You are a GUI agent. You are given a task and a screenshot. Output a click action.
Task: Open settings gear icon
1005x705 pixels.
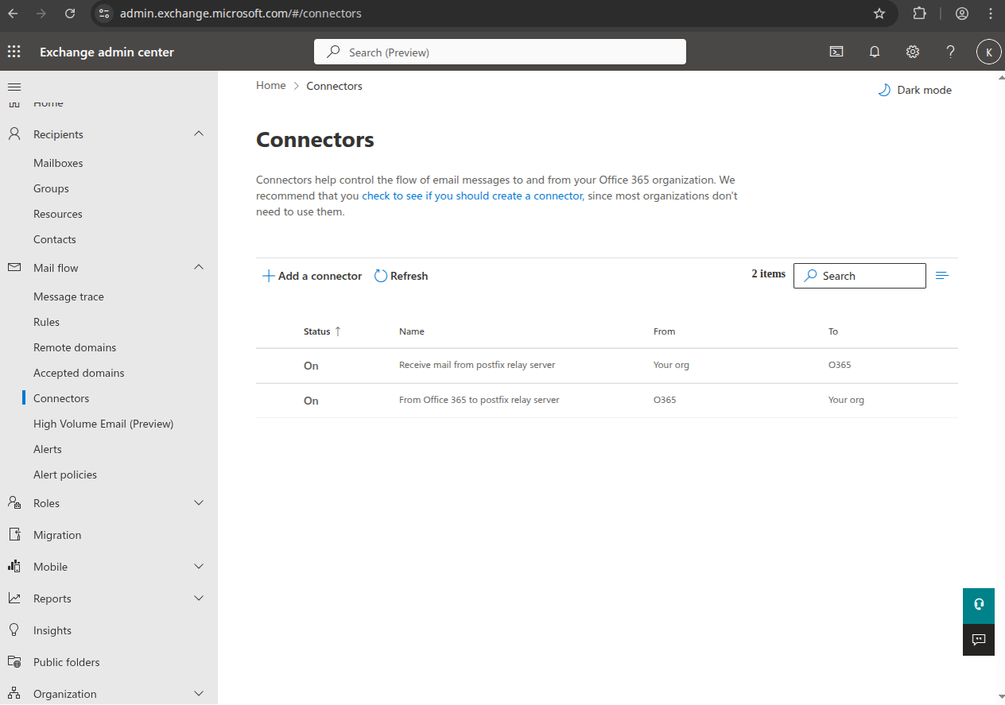(x=913, y=52)
